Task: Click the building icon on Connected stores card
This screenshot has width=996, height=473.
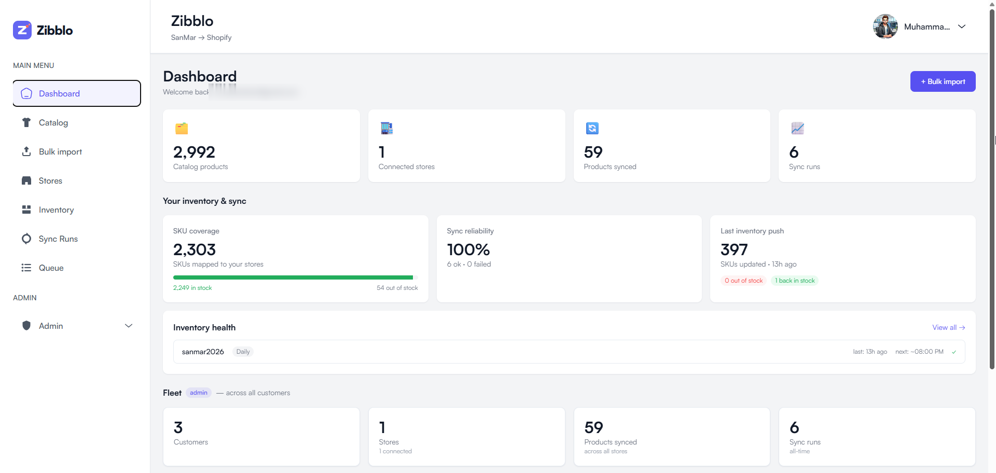Action: tap(386, 128)
